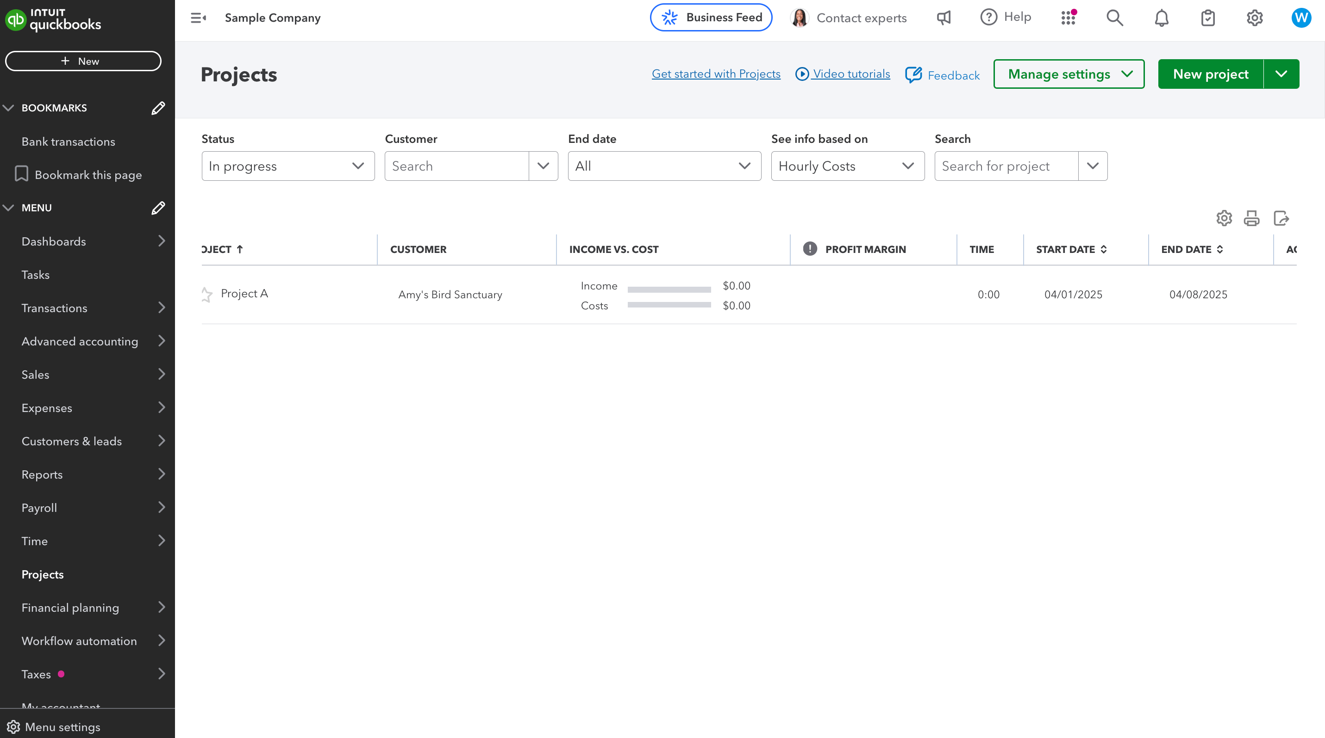Click the tasks clipboard icon in the header
This screenshot has width=1325, height=738.
pos(1208,18)
